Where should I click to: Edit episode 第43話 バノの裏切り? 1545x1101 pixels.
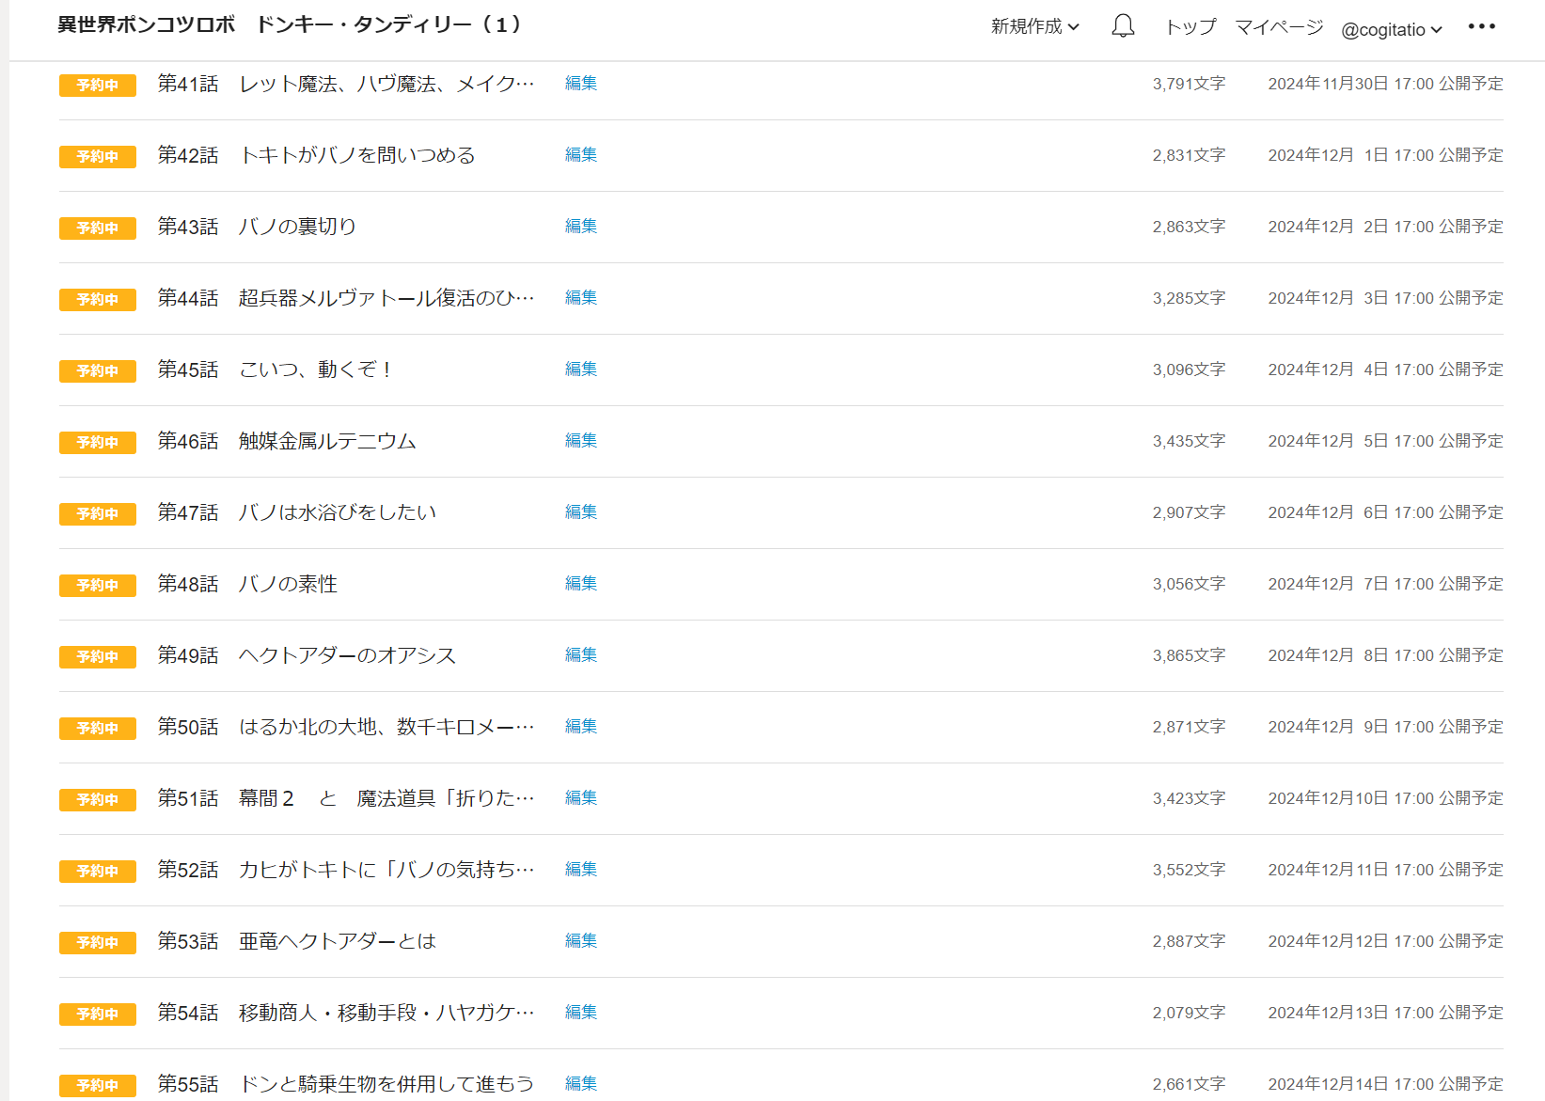pyautogui.click(x=580, y=226)
